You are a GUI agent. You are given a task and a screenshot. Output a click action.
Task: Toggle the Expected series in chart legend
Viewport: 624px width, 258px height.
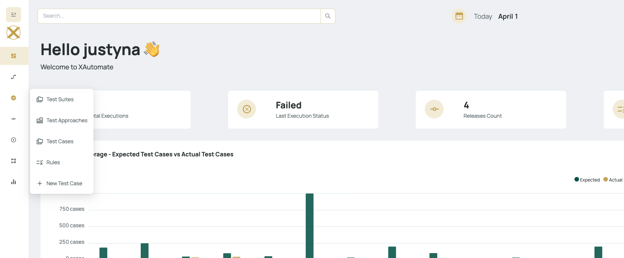tap(587, 180)
